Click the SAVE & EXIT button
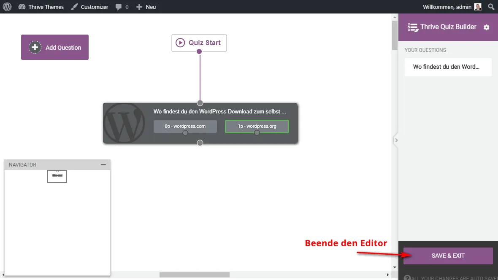 click(448, 256)
